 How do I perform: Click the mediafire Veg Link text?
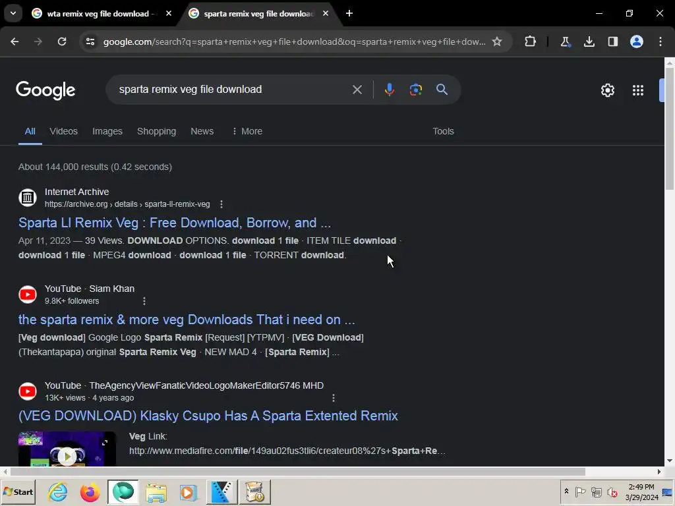(287, 451)
